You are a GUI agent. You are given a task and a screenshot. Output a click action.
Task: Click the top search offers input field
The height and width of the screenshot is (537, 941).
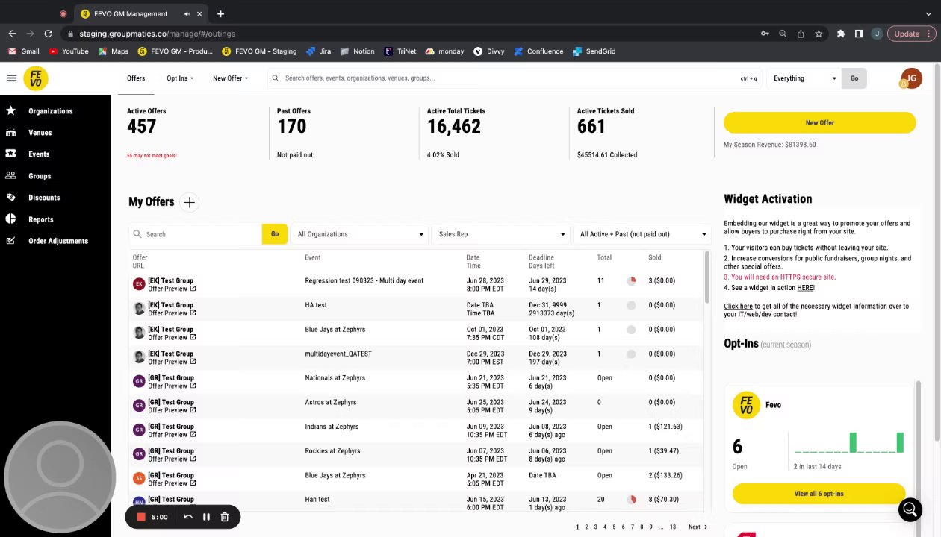(x=514, y=78)
